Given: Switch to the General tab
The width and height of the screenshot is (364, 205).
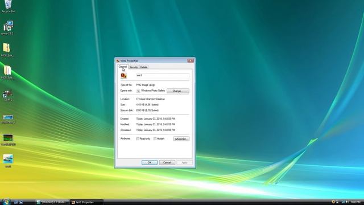Looking at the screenshot, I should point(123,67).
